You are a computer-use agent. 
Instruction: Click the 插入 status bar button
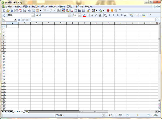pyautogui.click(x=111, y=115)
